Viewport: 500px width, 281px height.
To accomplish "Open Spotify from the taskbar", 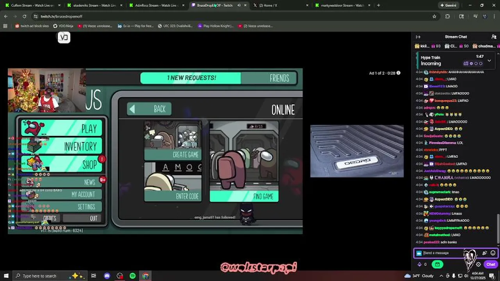I will click(132, 276).
